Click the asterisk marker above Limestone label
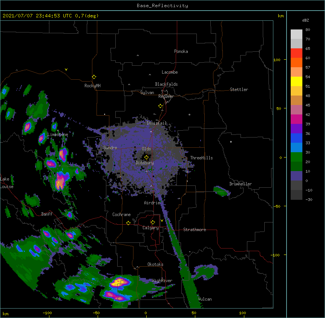Viewport: 325px width, 318px height. 58,131
